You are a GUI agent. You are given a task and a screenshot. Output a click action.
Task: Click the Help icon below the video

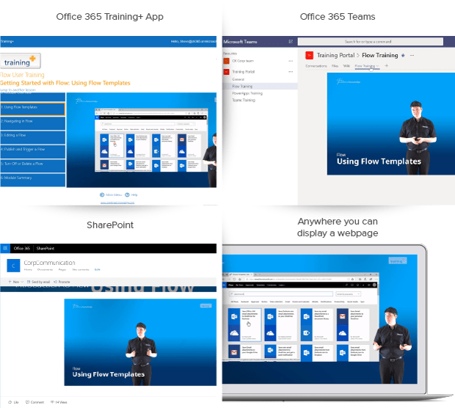tap(127, 194)
